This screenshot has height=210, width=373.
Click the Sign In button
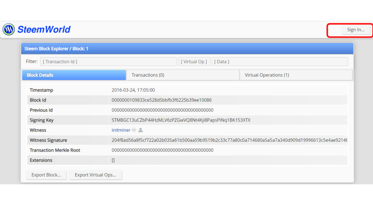(x=356, y=29)
